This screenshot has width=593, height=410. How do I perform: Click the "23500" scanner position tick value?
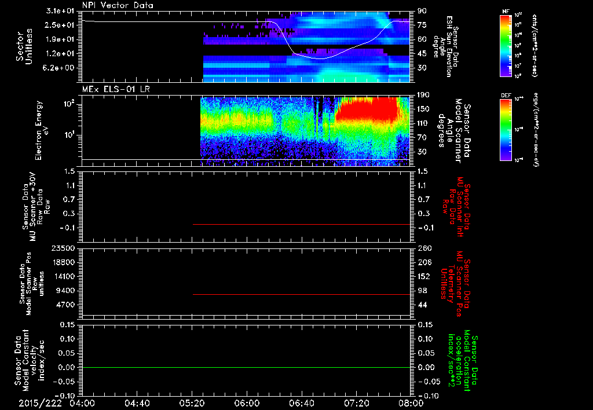click(x=63, y=248)
